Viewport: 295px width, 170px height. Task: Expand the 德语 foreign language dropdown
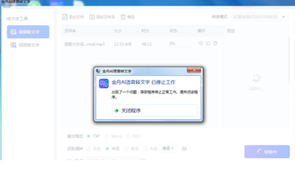click(168, 148)
